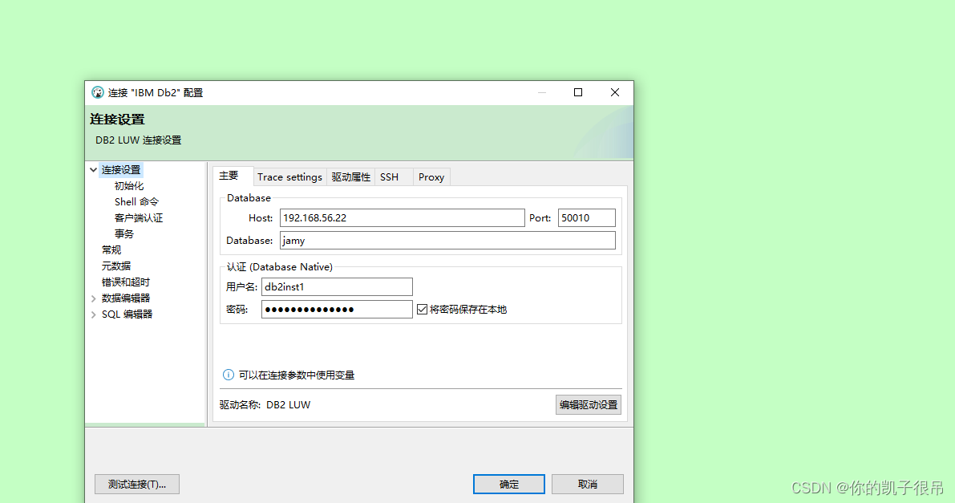Collapse the 连接设置 tree node
This screenshot has height=503, width=955.
(x=93, y=170)
